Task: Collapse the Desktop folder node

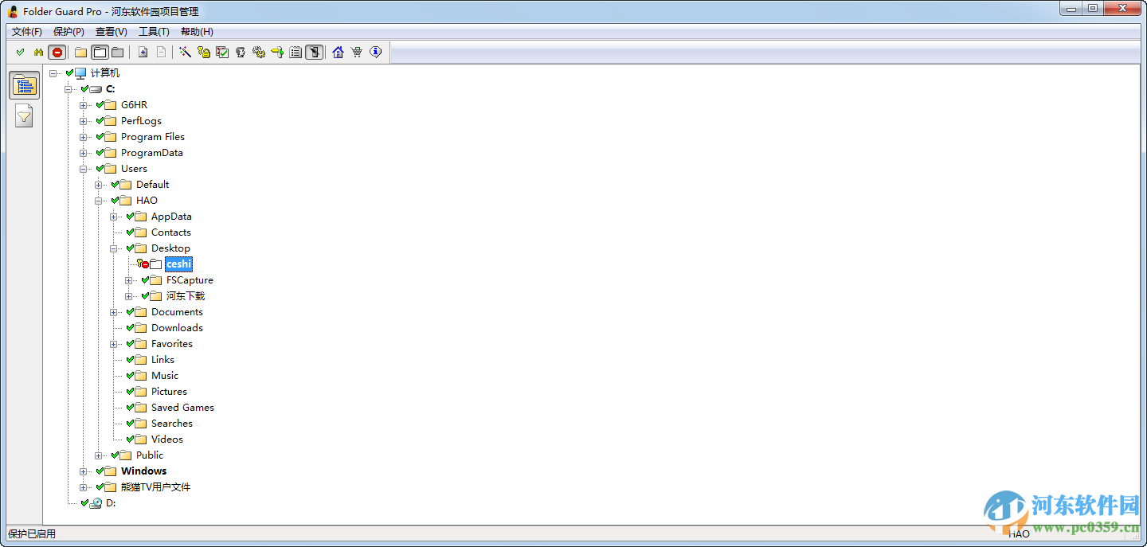Action: [x=114, y=248]
